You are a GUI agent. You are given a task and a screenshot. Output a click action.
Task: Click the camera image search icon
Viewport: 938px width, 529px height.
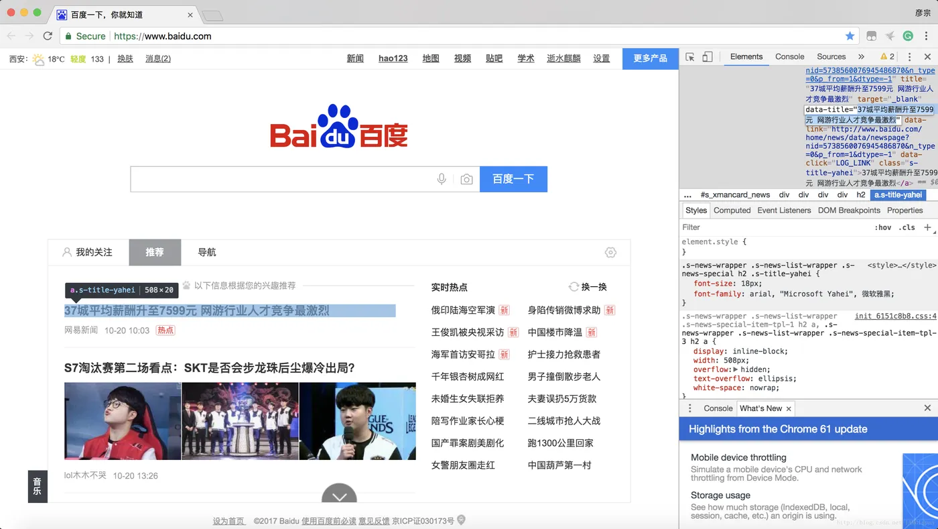(x=467, y=179)
